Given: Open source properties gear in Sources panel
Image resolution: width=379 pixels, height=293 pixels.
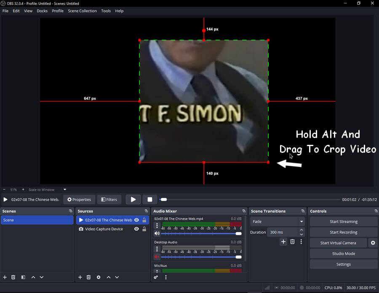Looking at the screenshot, I should pos(99,277).
